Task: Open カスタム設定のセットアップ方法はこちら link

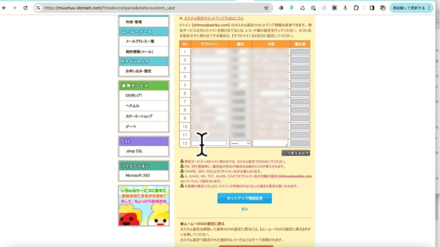Action: [213, 19]
